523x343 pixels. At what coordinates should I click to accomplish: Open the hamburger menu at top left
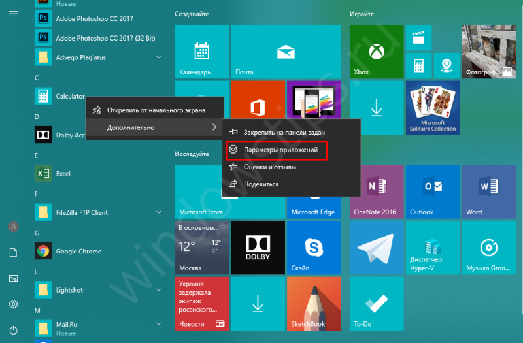13,14
